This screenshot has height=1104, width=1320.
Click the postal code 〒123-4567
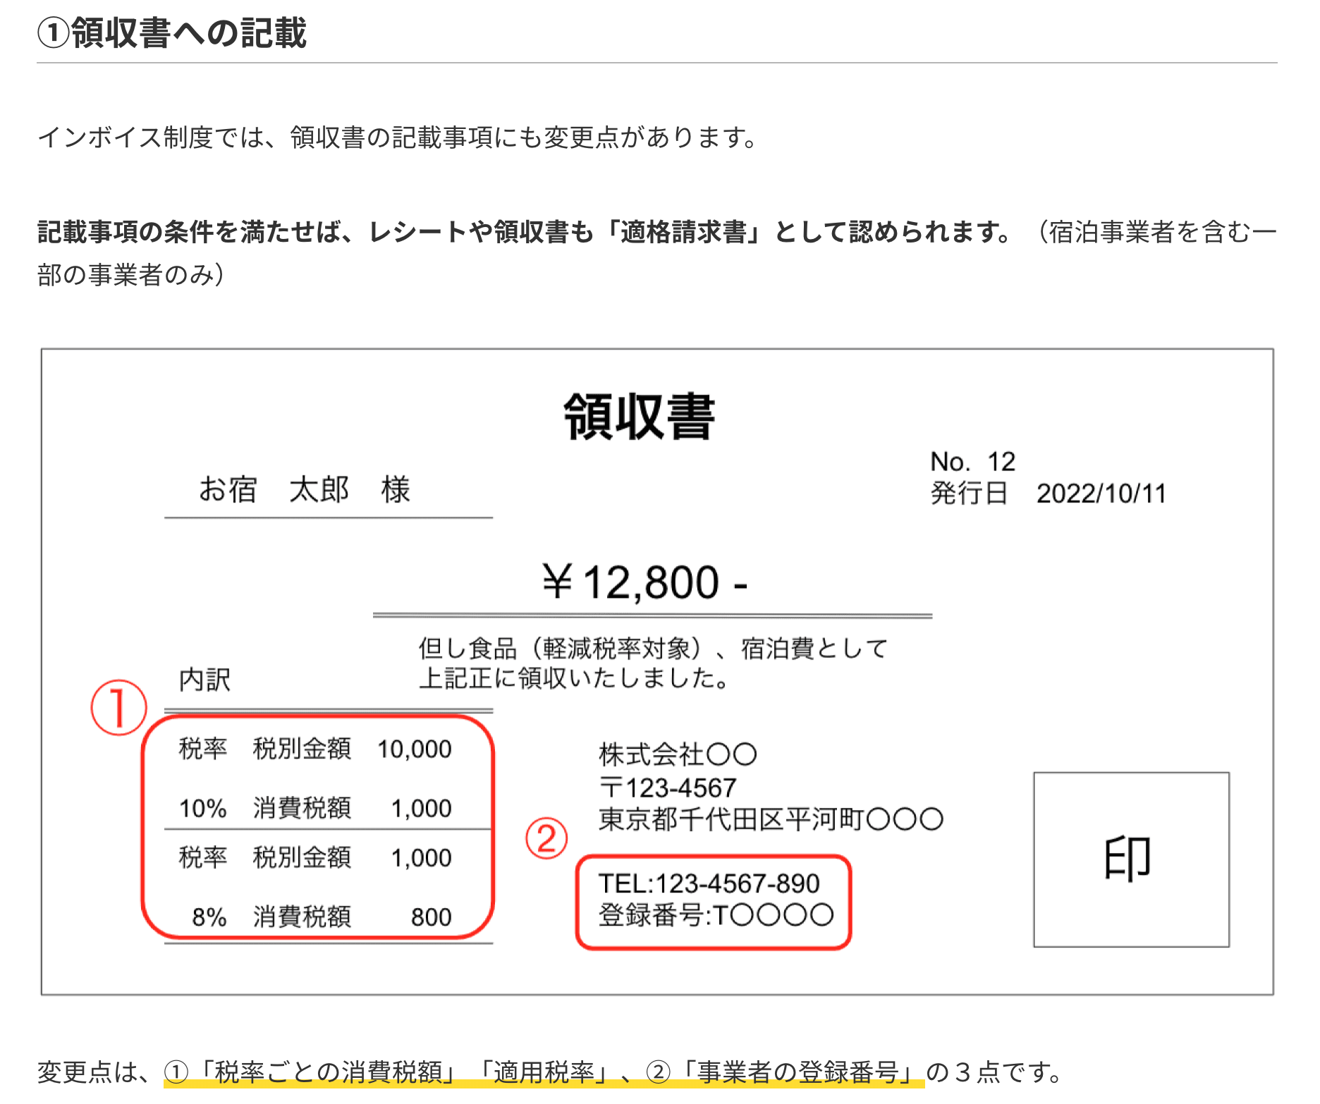(x=667, y=787)
